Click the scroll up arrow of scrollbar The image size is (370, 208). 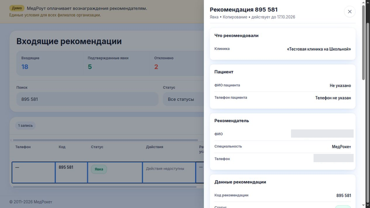point(364,2)
